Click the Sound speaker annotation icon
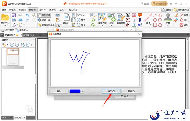Screen dimensions: 190x121 click(x=140, y=25)
